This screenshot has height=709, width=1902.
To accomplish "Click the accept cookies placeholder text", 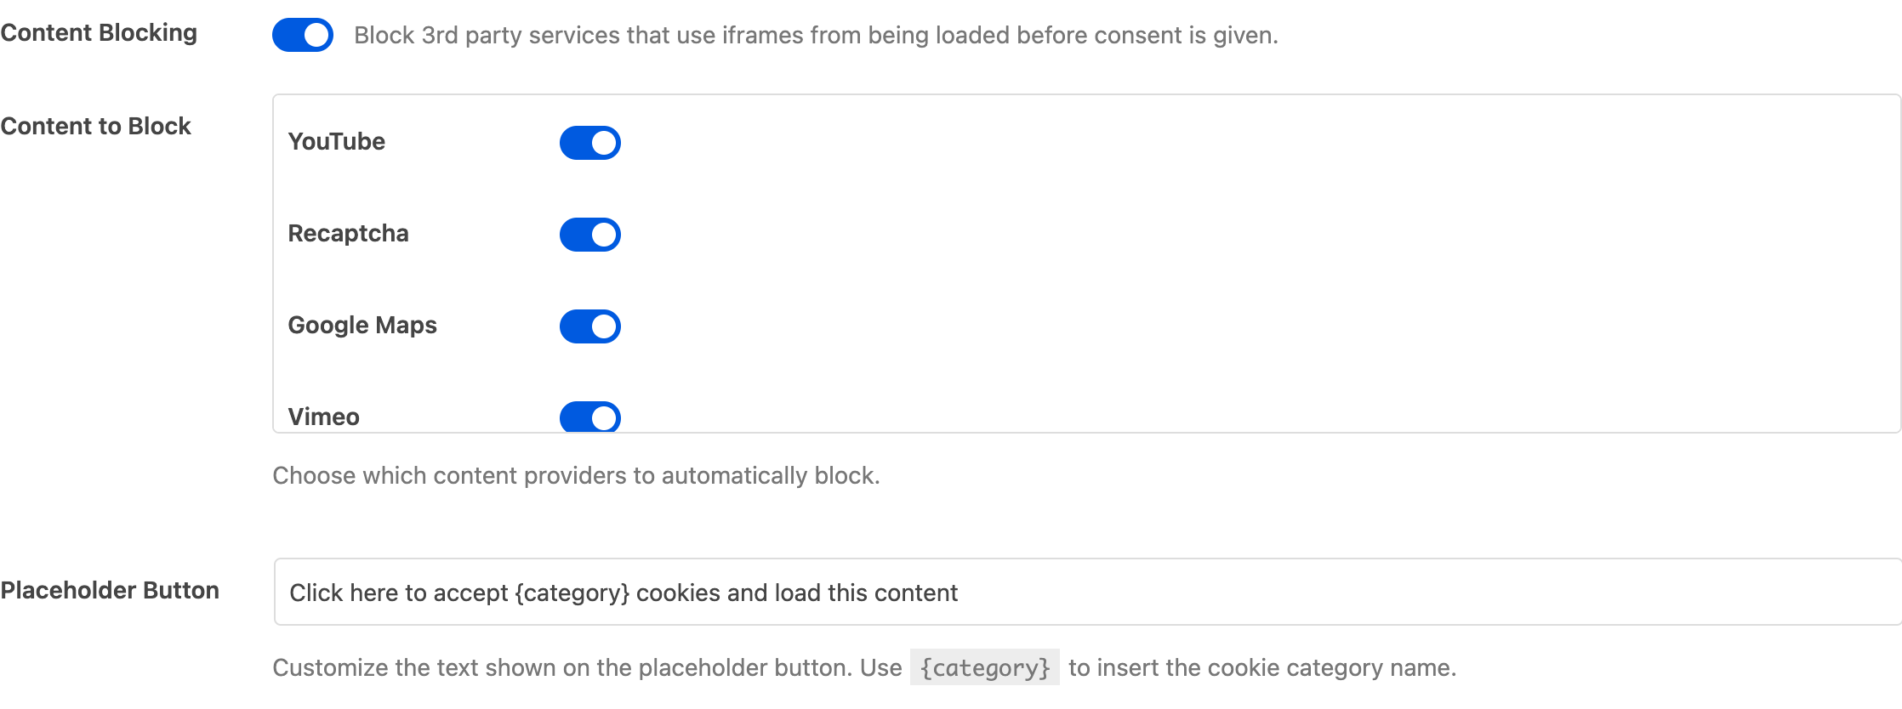I will [x=624, y=593].
